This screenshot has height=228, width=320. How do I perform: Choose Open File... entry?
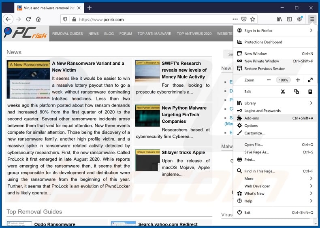275,145
